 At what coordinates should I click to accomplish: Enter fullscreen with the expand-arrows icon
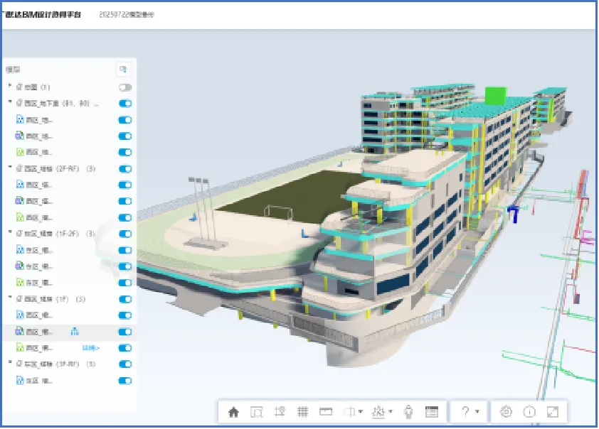pyautogui.click(x=553, y=412)
